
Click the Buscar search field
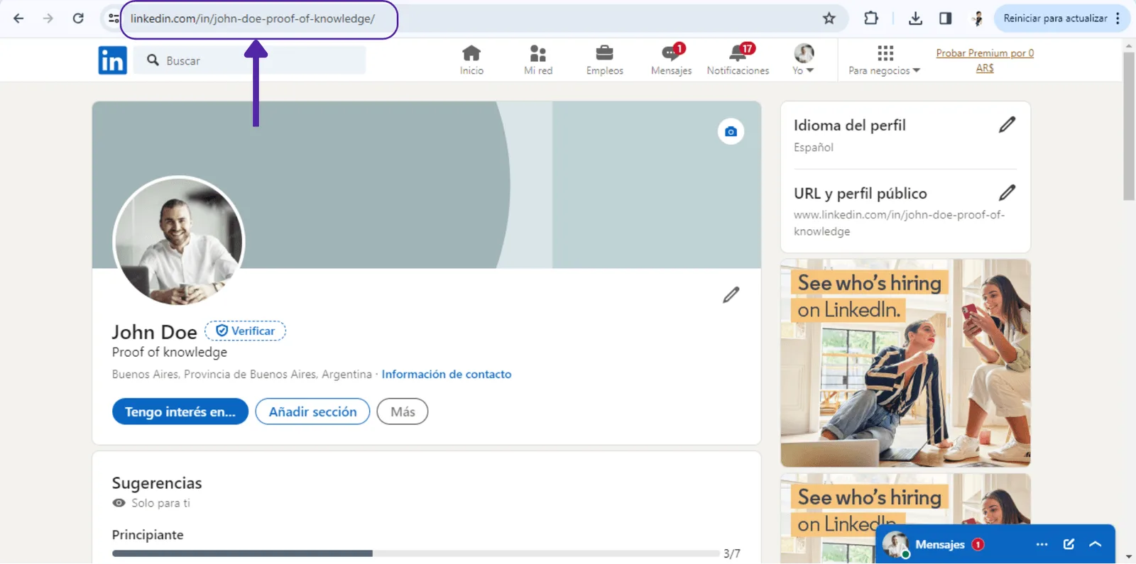coord(251,60)
